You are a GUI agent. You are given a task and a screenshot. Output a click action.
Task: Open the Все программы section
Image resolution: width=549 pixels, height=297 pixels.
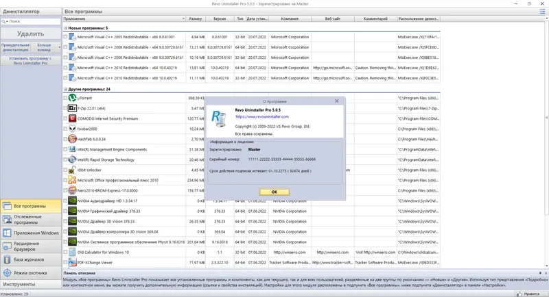coord(31,206)
